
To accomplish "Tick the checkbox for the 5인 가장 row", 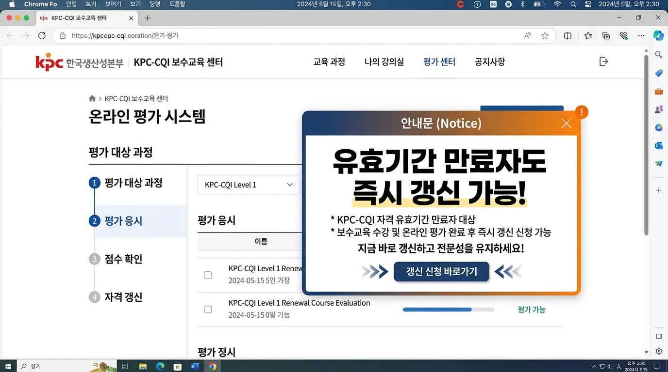I will pyautogui.click(x=208, y=275).
